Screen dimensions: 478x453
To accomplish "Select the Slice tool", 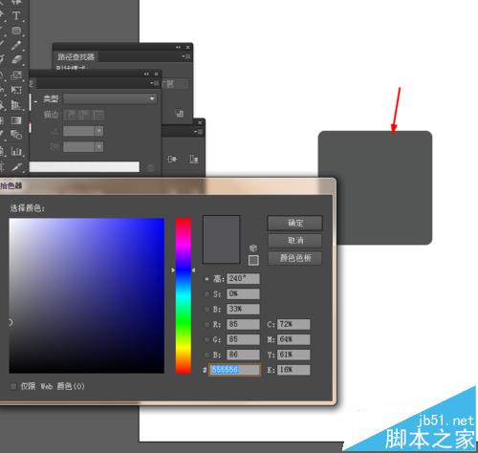I will (16, 166).
